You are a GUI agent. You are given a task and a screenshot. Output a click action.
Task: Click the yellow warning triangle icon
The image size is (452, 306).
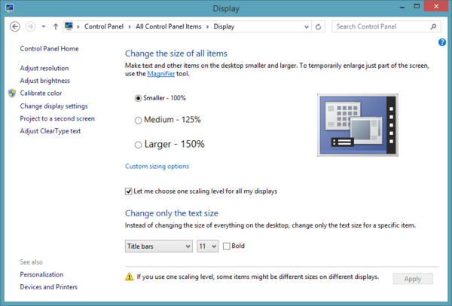tap(129, 277)
